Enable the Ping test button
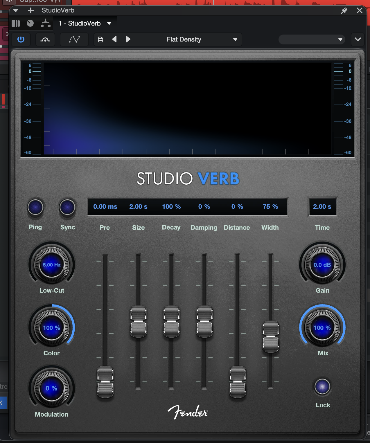370x443 pixels. [x=35, y=207]
